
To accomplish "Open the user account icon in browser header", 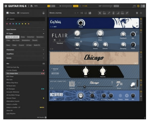I will point(43,13).
